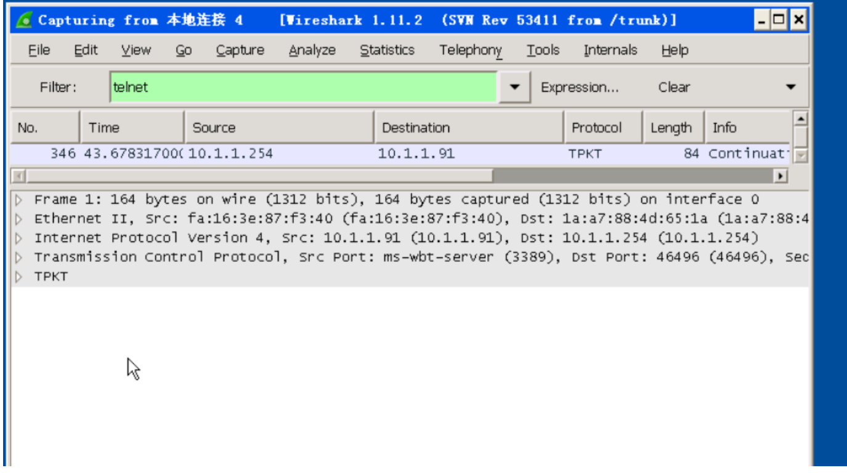Click the telnet filter input field
847x473 pixels.
point(304,87)
